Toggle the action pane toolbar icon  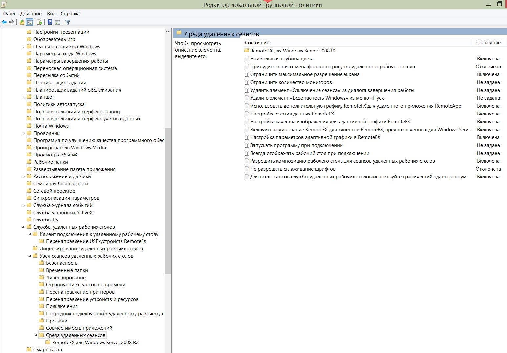pyautogui.click(x=57, y=22)
